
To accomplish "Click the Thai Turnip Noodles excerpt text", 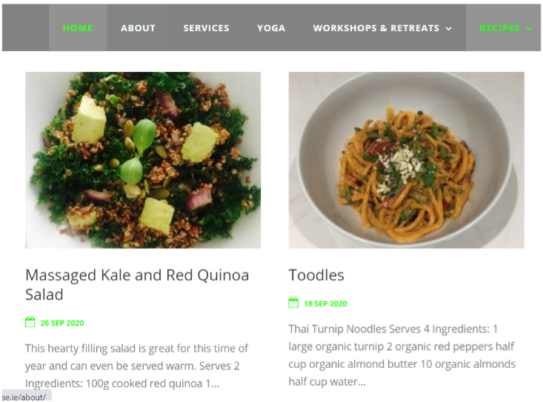I will 401,355.
